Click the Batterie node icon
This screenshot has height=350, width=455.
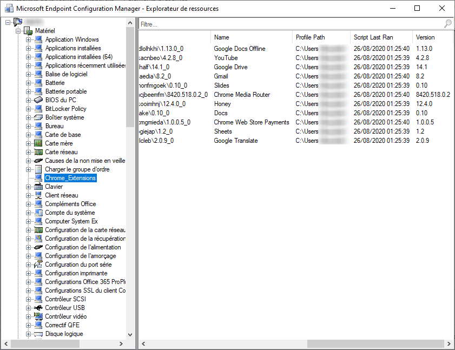coord(38,83)
